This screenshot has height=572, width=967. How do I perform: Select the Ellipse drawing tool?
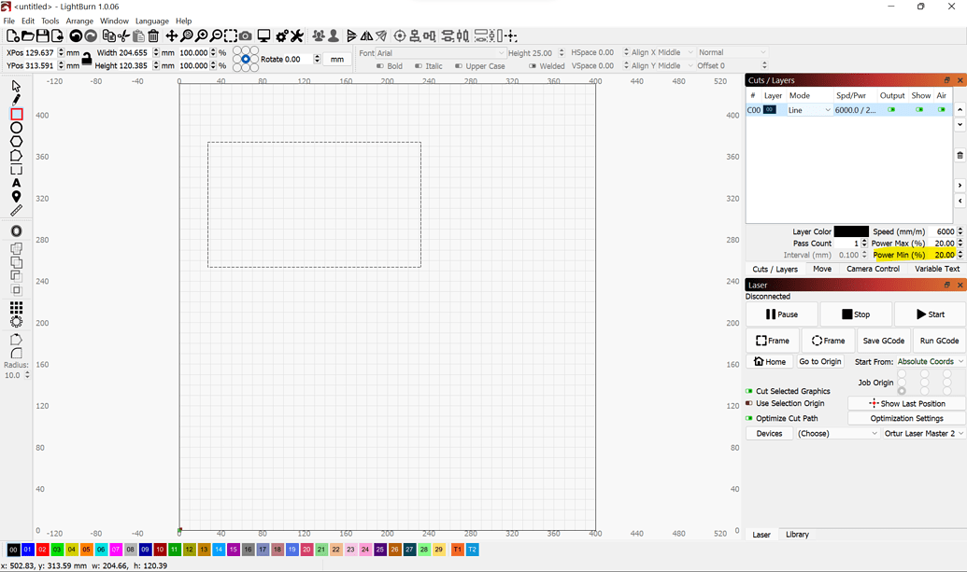click(x=15, y=127)
